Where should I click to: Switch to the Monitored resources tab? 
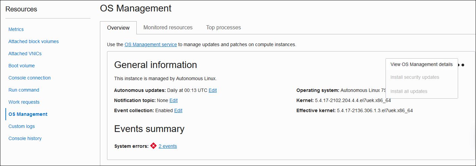pyautogui.click(x=168, y=28)
